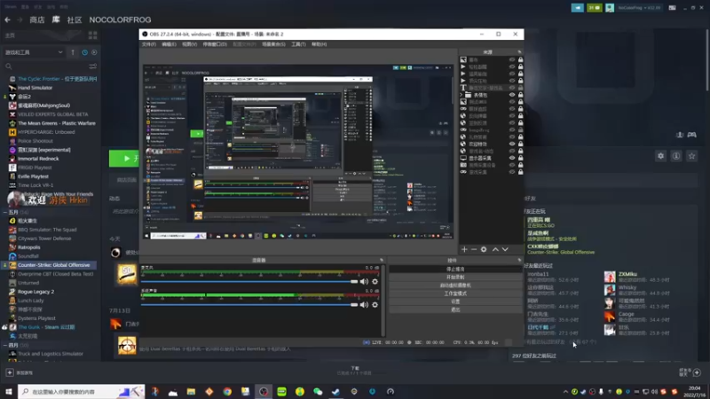Mute the 麦克风 channel speaker icon
Viewport: 710px width, 399px height.
(364, 281)
